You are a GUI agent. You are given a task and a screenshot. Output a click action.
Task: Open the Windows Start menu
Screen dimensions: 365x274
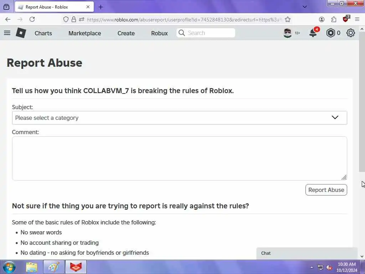coord(9,267)
